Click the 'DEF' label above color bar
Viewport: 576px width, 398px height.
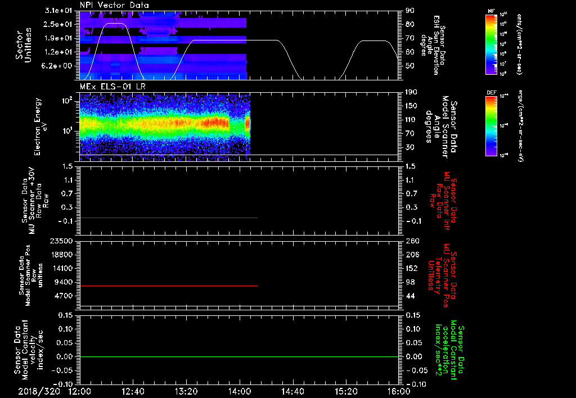point(491,93)
